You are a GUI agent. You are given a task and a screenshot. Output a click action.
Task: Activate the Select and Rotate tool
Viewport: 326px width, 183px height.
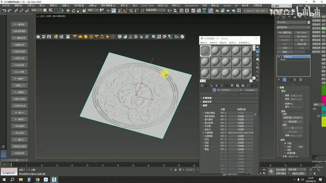(x=73, y=10)
